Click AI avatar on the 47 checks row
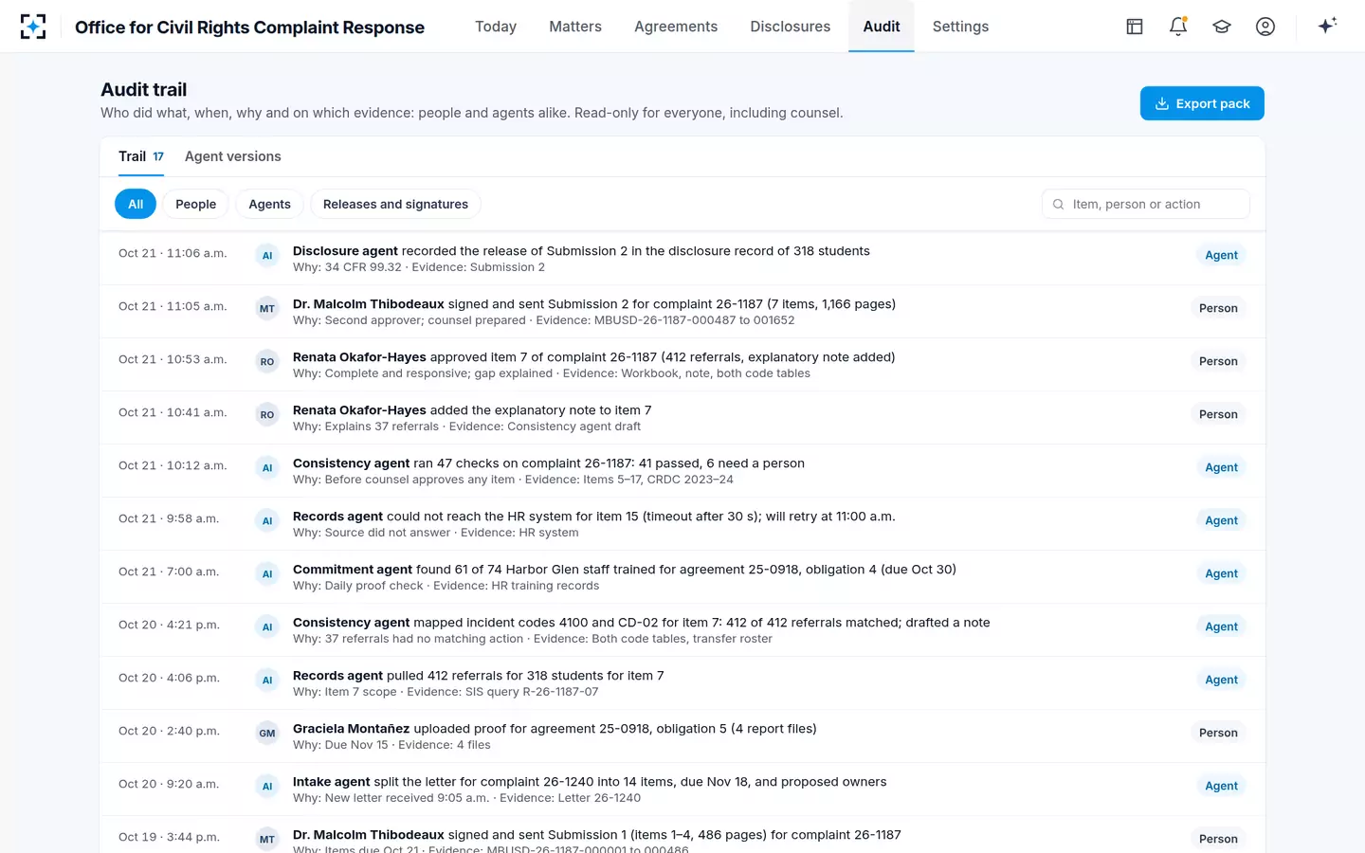This screenshot has height=853, width=1365. tap(267, 467)
